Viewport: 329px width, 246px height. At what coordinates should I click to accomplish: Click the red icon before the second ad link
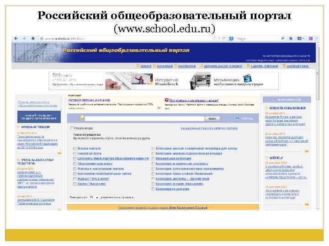(x=167, y=100)
